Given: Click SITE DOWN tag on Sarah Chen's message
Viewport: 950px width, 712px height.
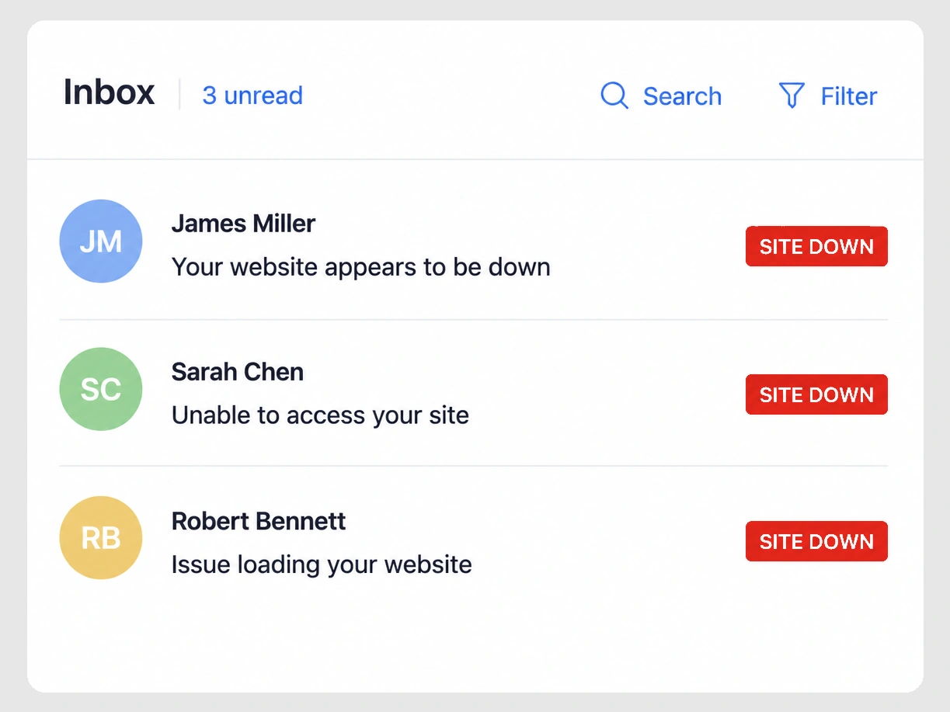Looking at the screenshot, I should pyautogui.click(x=816, y=394).
